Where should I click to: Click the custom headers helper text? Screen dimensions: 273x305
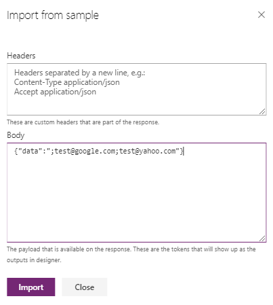tap(83, 122)
